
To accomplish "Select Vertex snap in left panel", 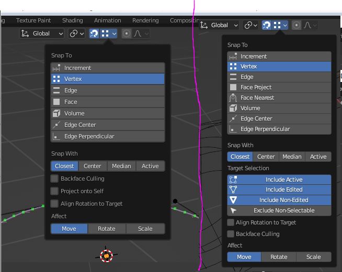I will (108, 79).
